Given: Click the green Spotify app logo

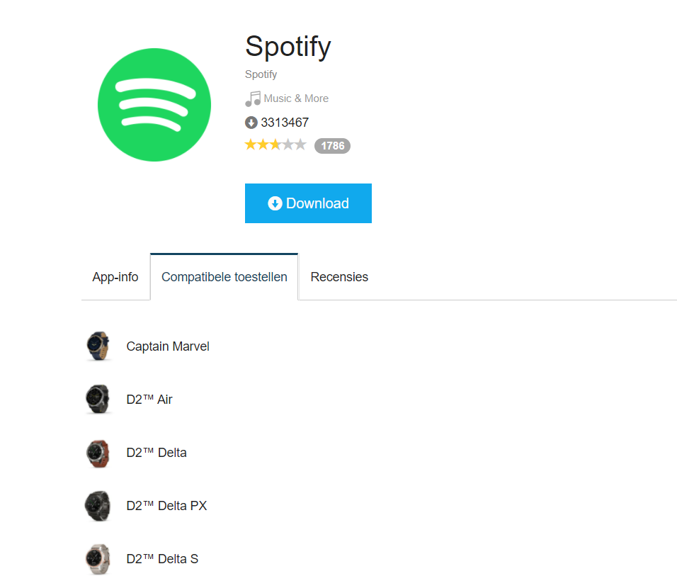Looking at the screenshot, I should 154,105.
